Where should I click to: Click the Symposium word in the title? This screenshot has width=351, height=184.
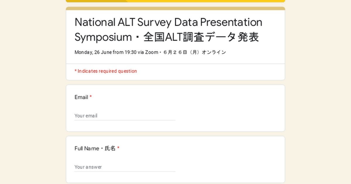pos(103,37)
